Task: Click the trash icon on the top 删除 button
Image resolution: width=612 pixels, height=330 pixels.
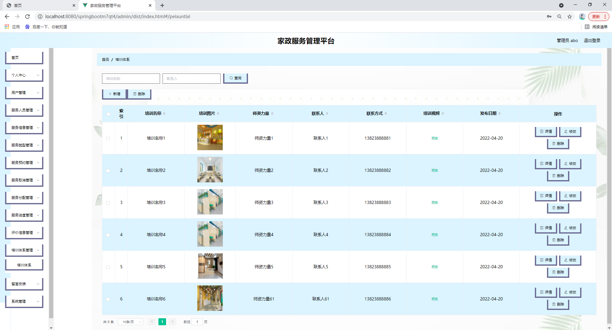Action: pos(135,94)
